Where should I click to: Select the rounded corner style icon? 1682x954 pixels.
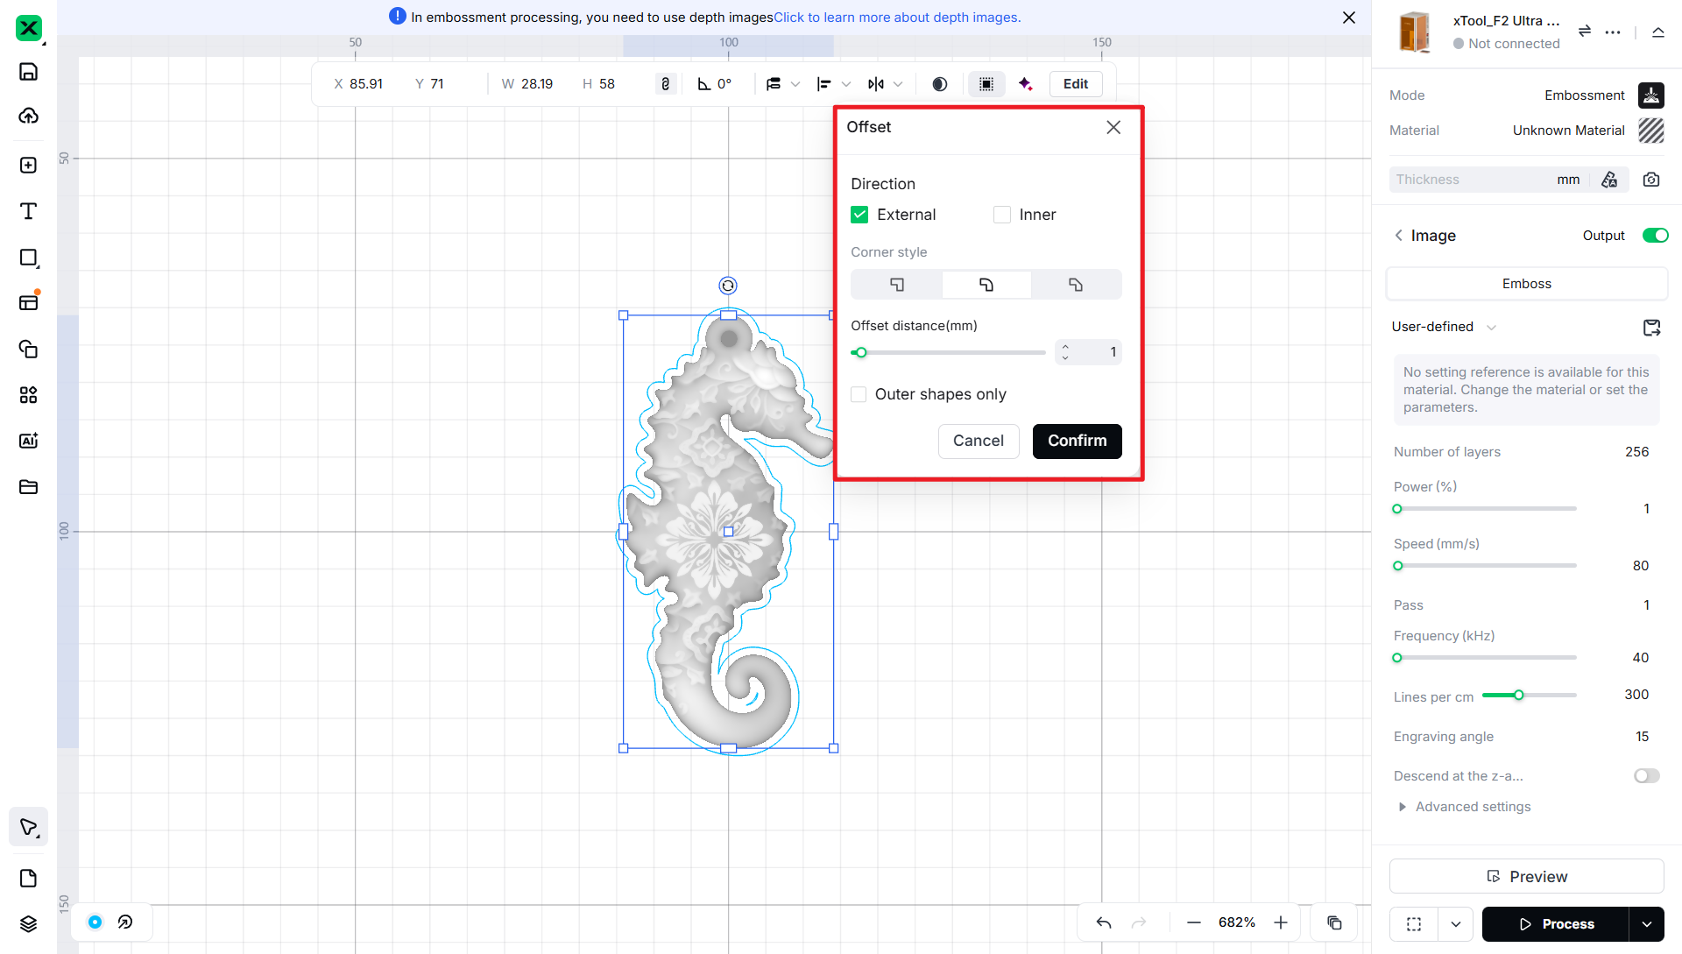pyautogui.click(x=986, y=285)
